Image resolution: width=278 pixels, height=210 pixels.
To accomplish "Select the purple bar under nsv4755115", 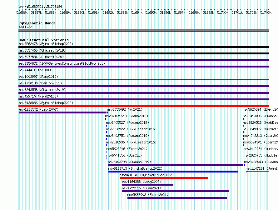I will [175, 191].
